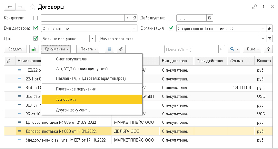Open the list view settings icon
278x149 pixels.
109,49
